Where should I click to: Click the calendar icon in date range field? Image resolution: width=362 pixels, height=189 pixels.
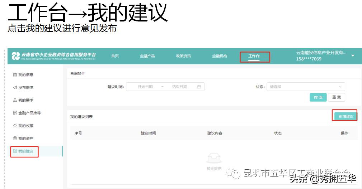coord(199,87)
